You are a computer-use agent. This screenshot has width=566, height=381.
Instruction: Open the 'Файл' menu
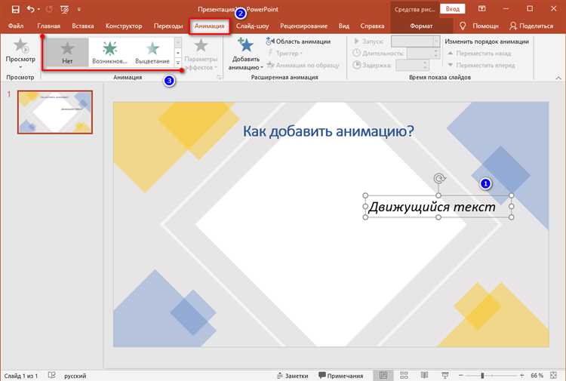[15, 26]
